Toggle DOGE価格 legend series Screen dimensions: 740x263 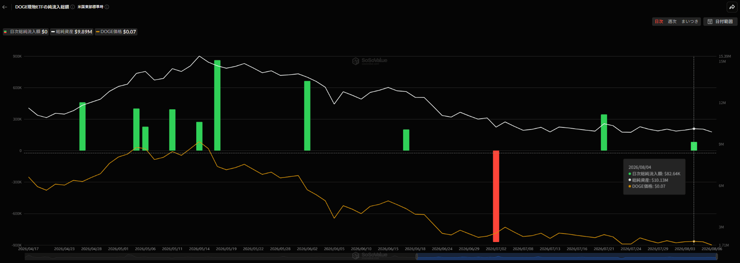click(116, 31)
